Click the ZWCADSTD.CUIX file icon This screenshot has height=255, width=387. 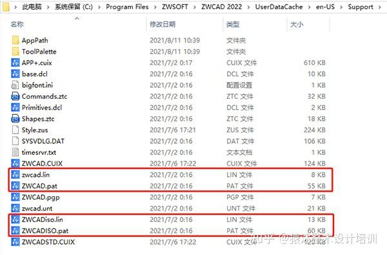(x=15, y=241)
